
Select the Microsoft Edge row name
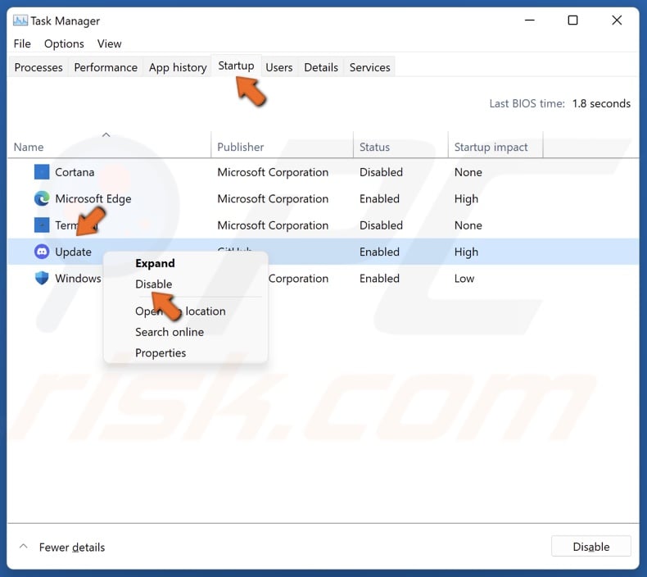click(93, 198)
